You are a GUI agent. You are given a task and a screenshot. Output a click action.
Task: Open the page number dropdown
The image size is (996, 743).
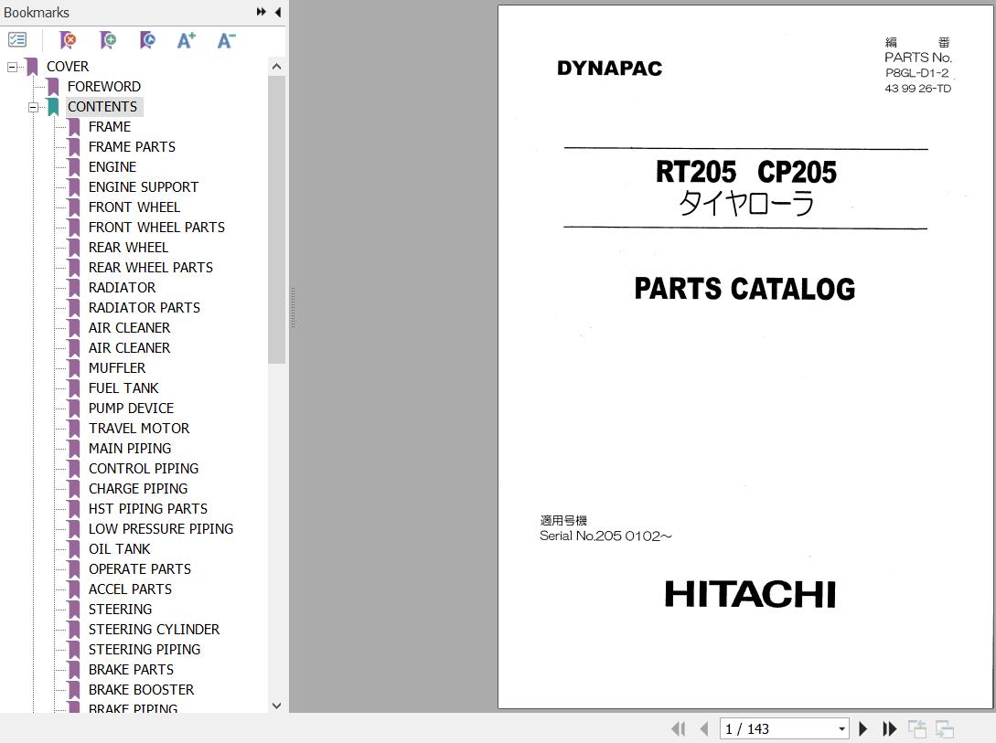(x=841, y=728)
